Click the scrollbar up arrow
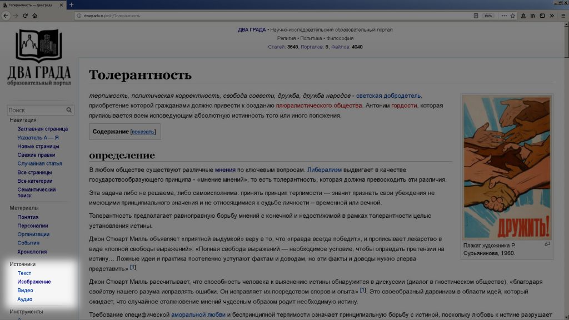 pos(566,24)
